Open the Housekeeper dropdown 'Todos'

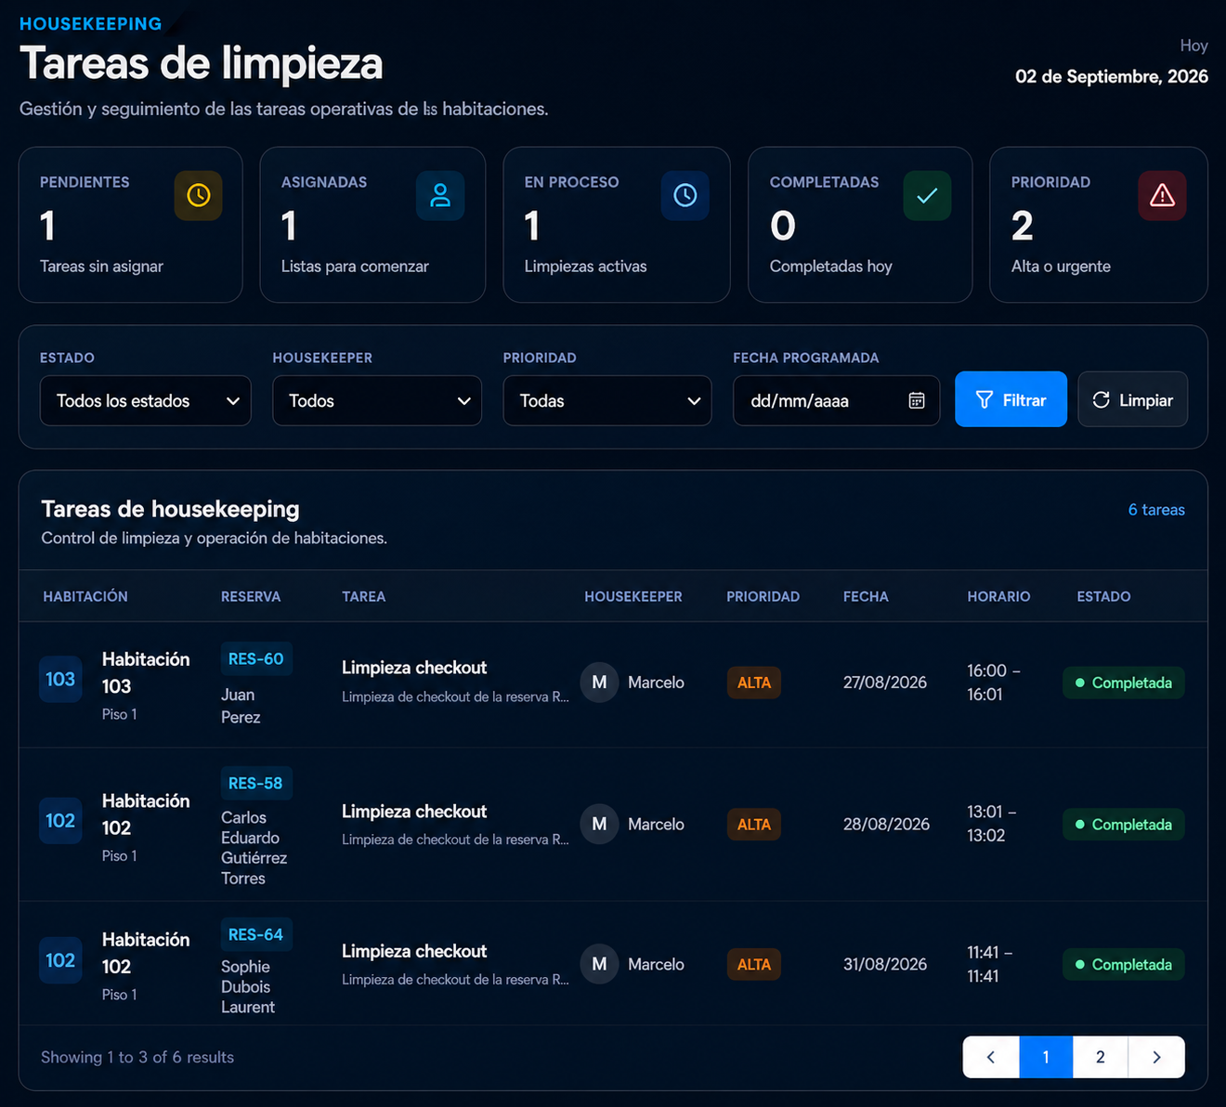pos(377,400)
